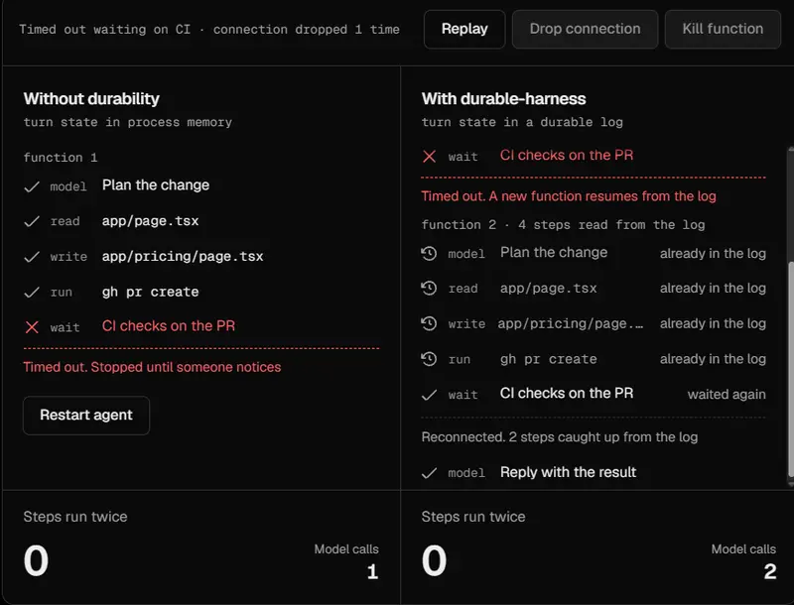Viewport: 794px width, 605px height.
Task: Click checkmark icon beside left gh pr create
Action: tap(32, 293)
